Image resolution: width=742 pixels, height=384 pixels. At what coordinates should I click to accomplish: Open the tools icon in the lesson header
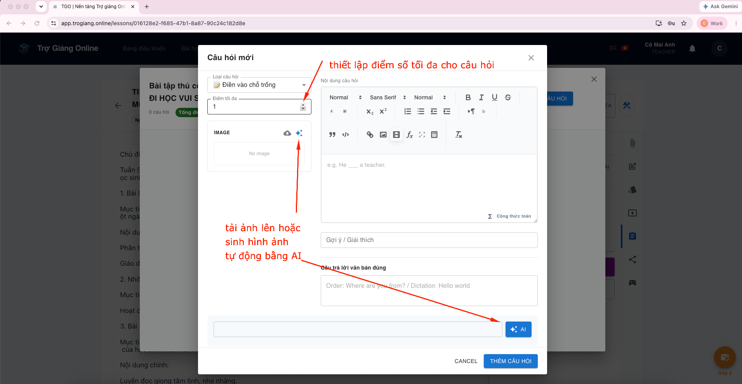coord(627,106)
